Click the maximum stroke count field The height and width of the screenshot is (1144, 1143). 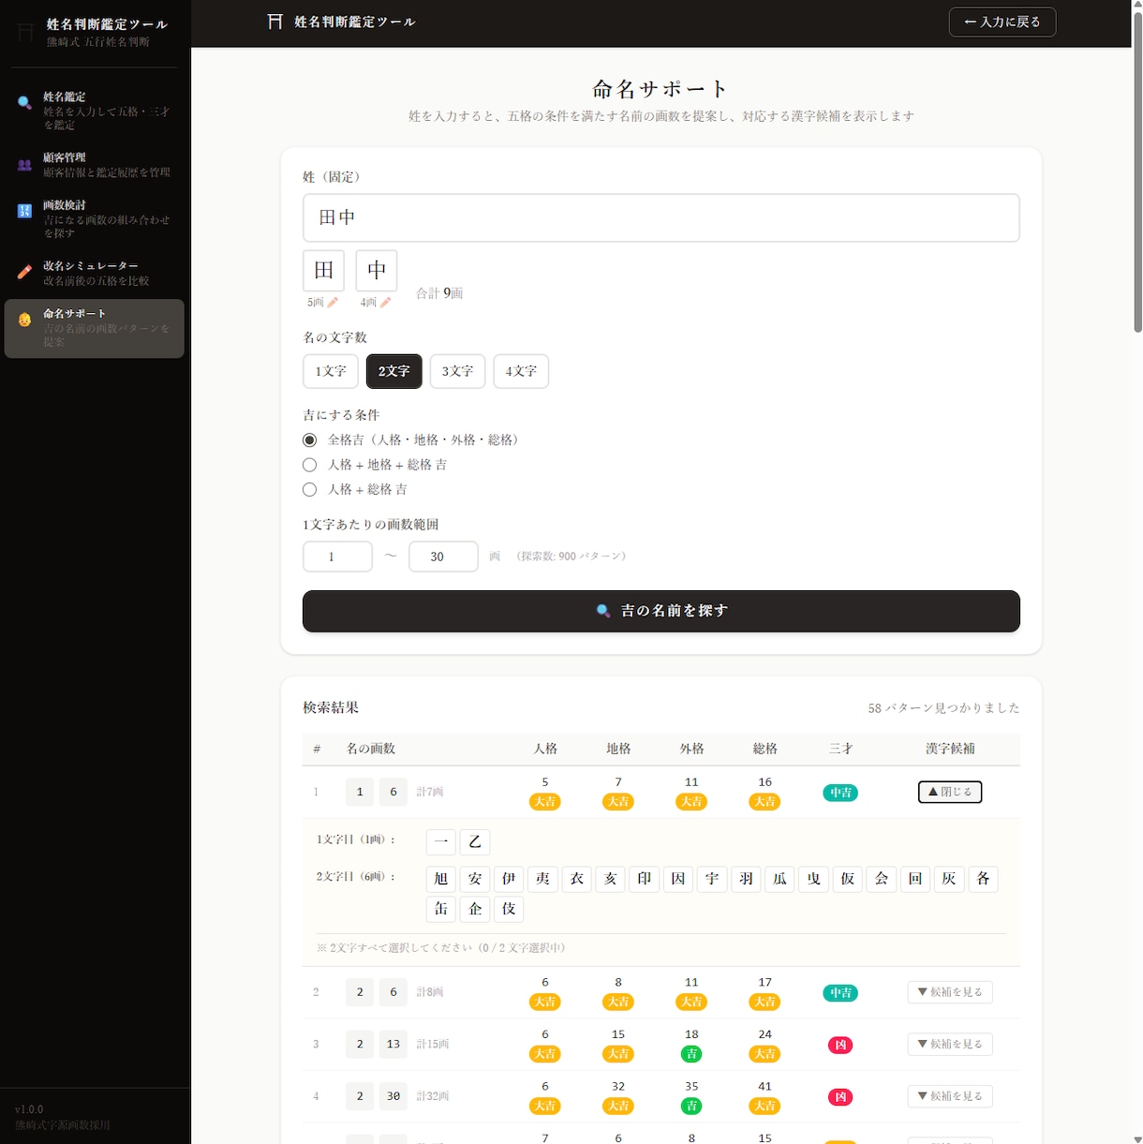443,557
